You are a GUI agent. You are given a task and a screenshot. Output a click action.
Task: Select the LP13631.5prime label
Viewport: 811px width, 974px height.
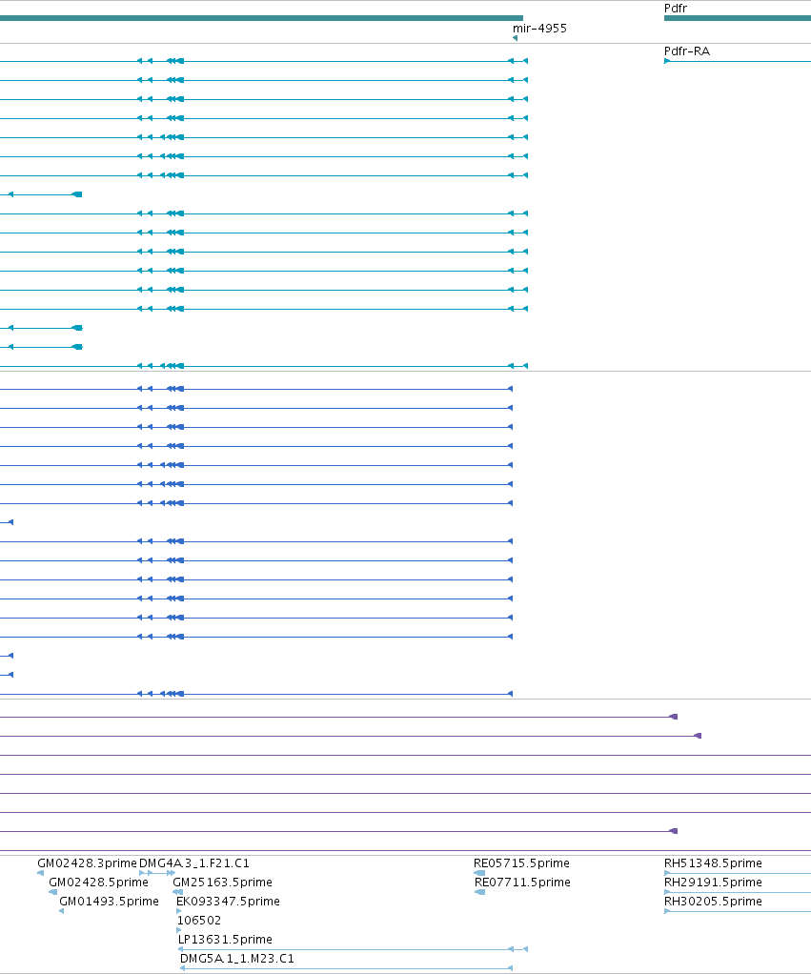point(225,940)
